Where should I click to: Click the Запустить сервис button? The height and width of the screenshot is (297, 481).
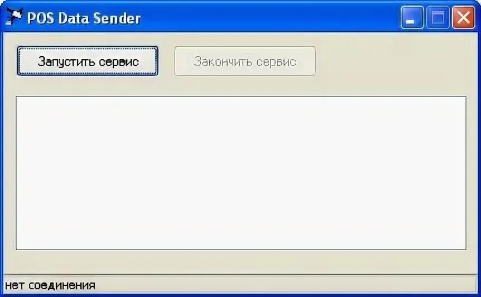88,61
